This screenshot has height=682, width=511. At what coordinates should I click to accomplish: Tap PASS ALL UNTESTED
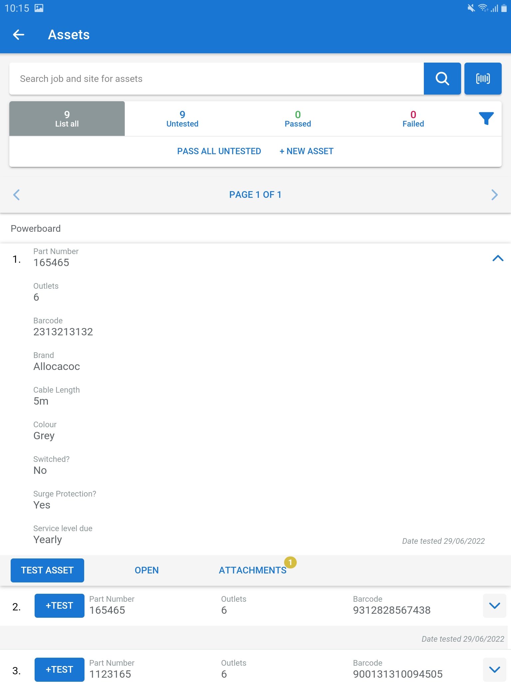(219, 151)
